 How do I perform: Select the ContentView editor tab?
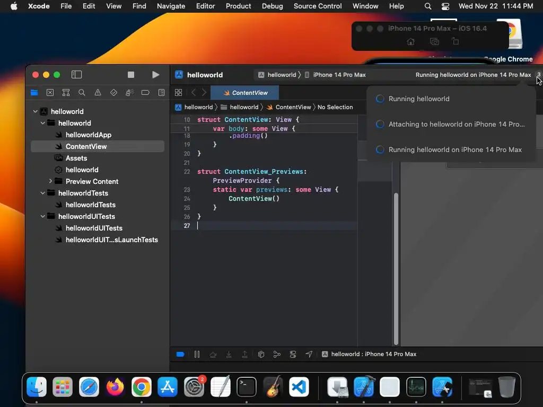(245, 93)
